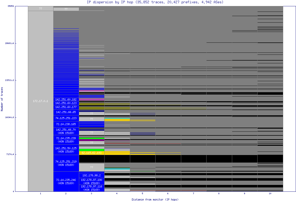Select the 142.251.66.70 ASN 15169 block

coord(66,131)
